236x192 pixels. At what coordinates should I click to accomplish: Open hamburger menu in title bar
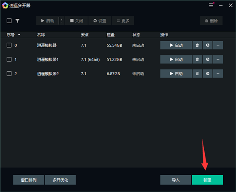(211, 6)
